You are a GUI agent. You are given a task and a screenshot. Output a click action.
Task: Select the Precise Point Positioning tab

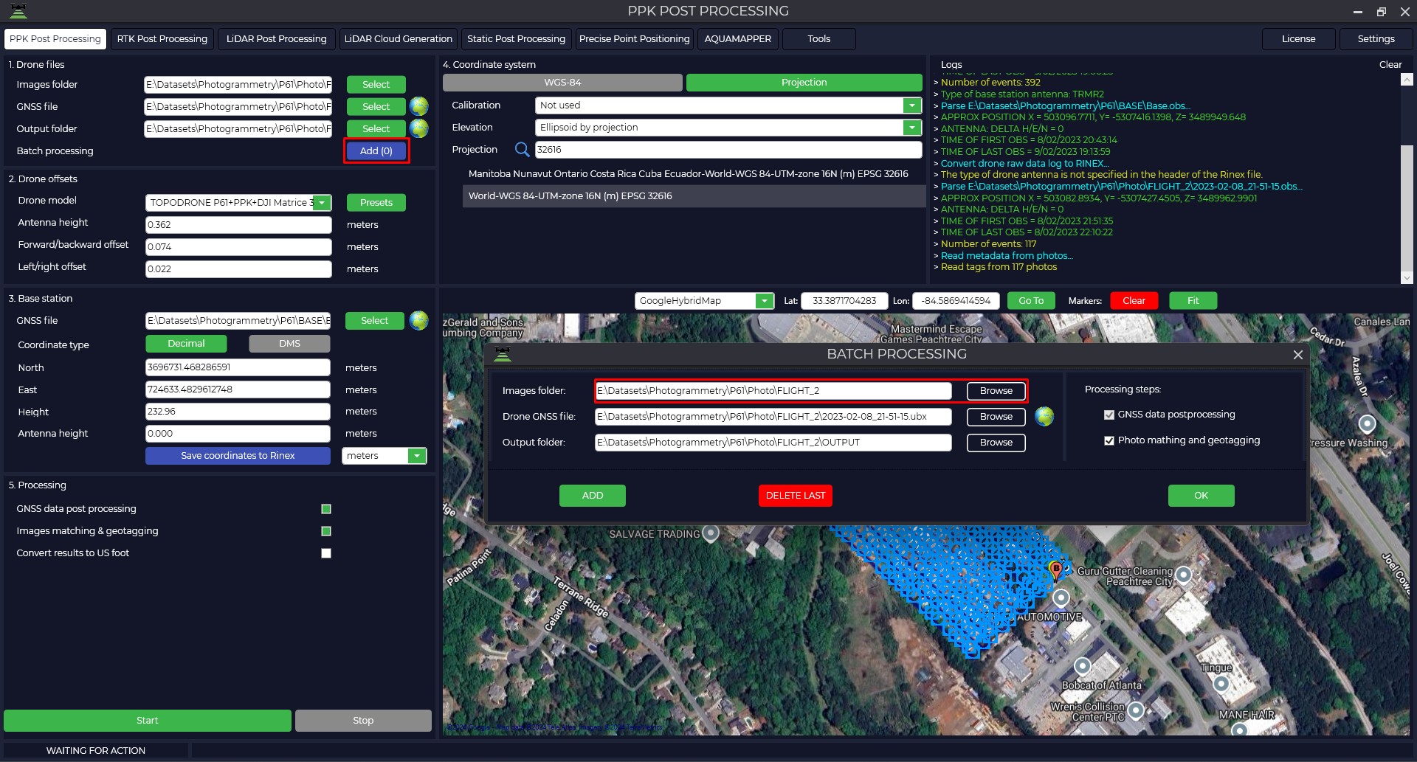pyautogui.click(x=634, y=39)
